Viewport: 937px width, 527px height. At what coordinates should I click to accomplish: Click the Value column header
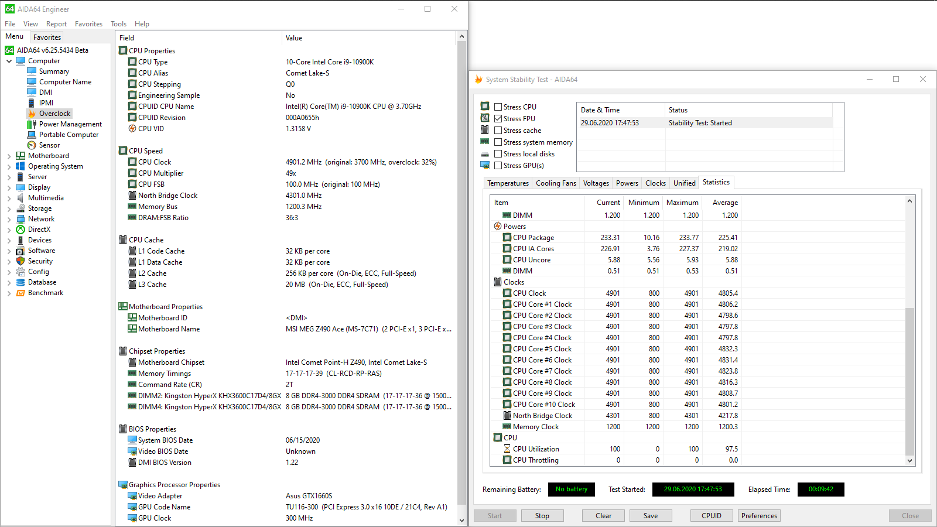tap(368, 38)
